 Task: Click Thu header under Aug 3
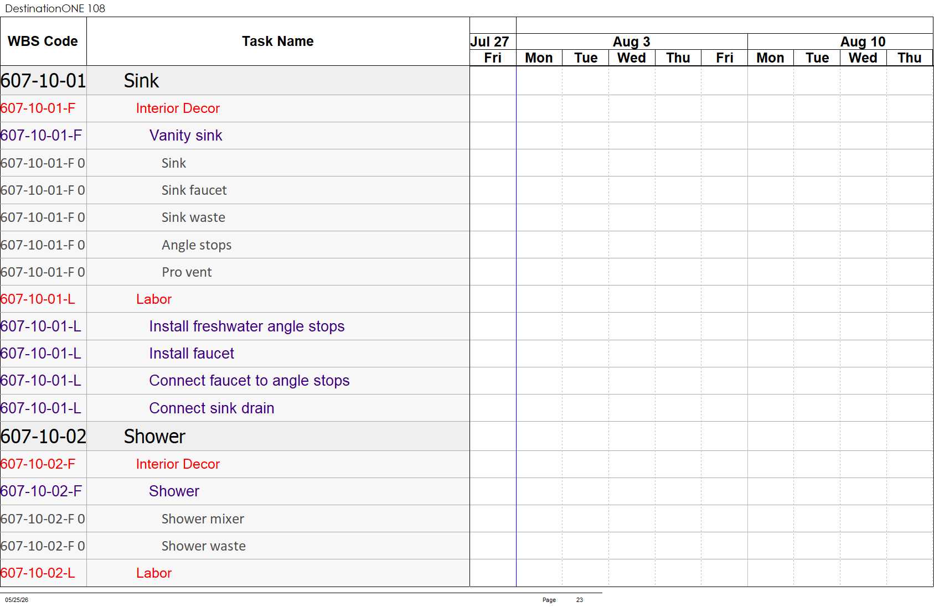point(678,58)
